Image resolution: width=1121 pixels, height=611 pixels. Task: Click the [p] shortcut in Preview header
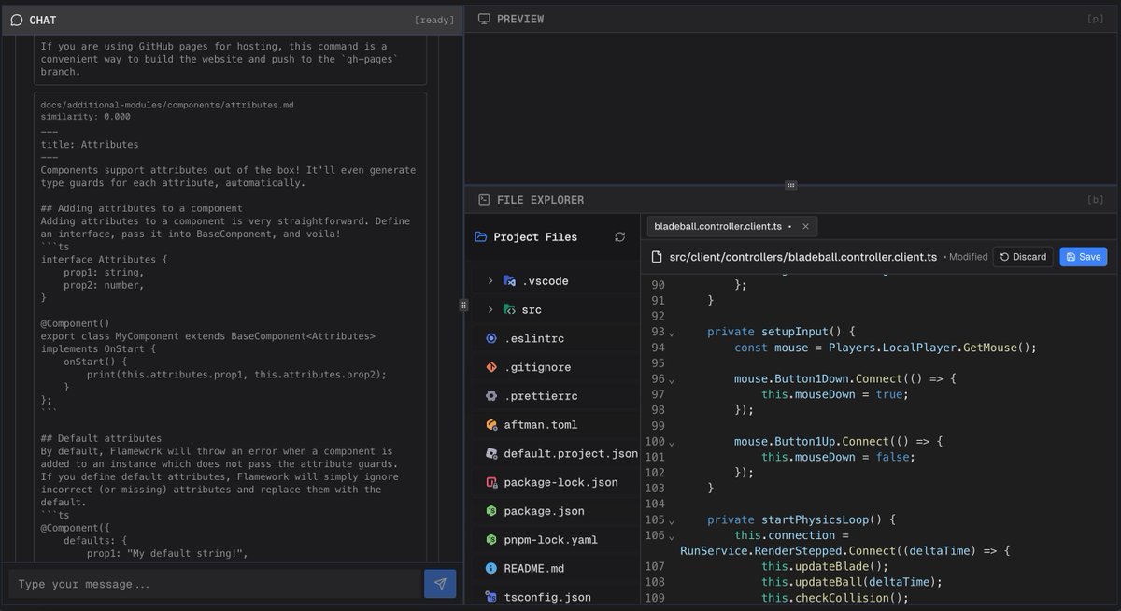coord(1096,19)
